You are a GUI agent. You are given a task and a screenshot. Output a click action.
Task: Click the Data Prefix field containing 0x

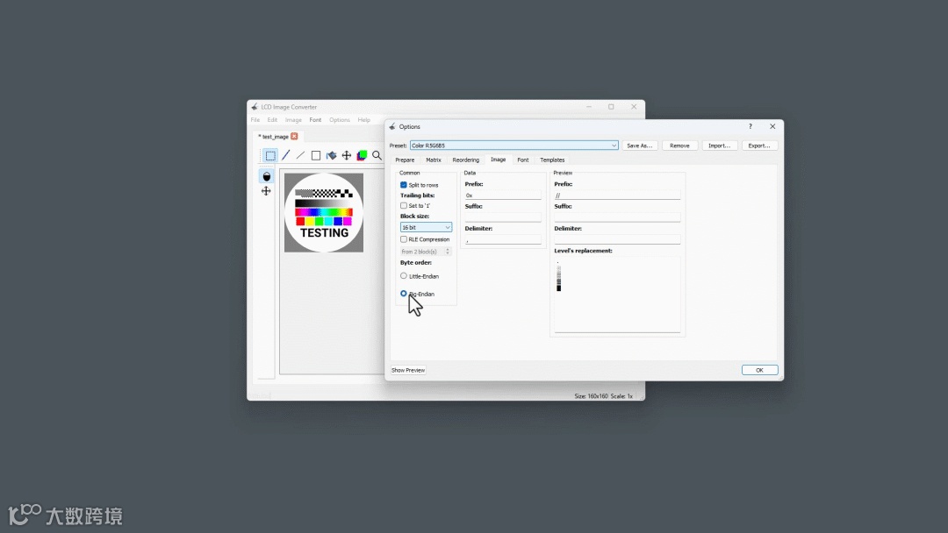click(503, 195)
